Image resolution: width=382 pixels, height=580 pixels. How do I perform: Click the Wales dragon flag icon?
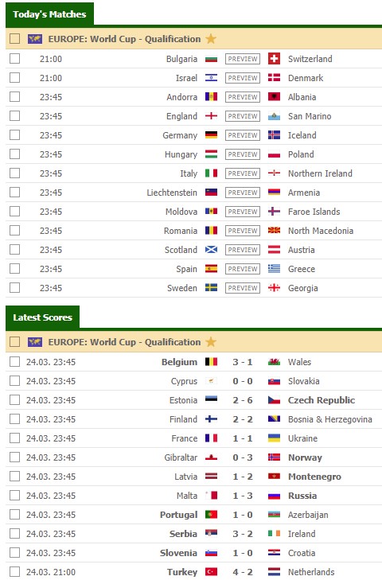274,362
